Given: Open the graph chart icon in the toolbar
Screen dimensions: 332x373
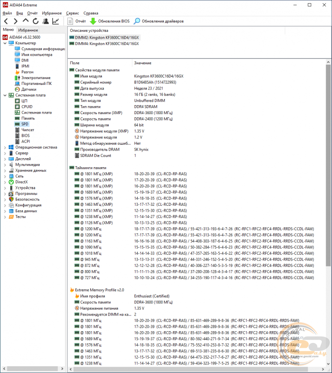Looking at the screenshot, I should 56,21.
